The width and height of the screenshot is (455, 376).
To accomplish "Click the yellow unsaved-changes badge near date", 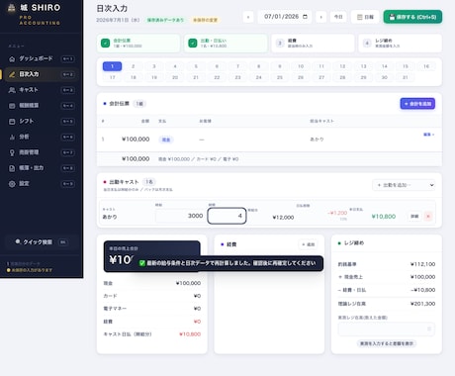I will click(205, 20).
